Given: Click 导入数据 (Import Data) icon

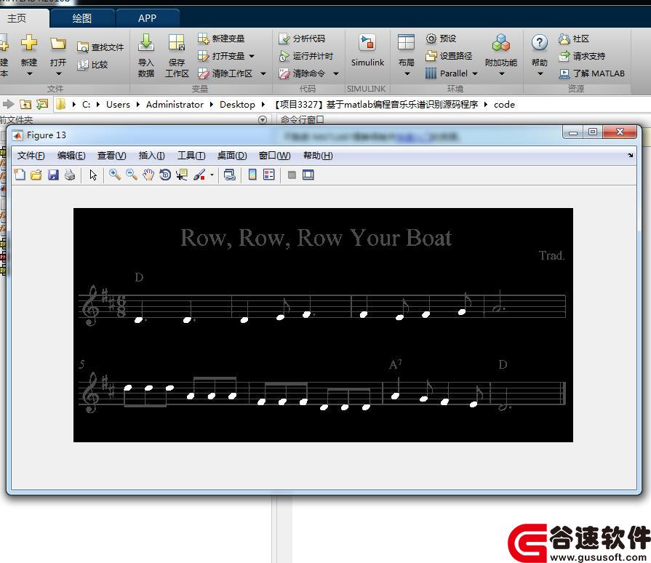Looking at the screenshot, I should [145, 43].
